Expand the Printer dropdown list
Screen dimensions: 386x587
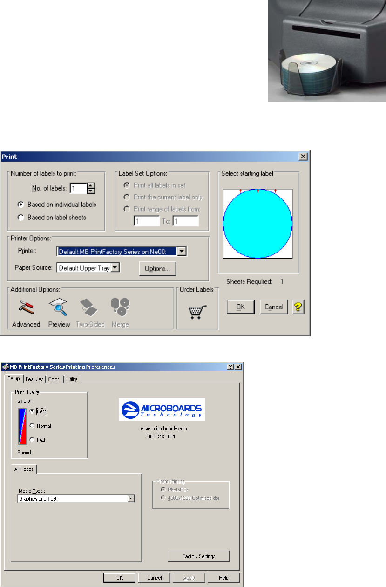(x=182, y=252)
